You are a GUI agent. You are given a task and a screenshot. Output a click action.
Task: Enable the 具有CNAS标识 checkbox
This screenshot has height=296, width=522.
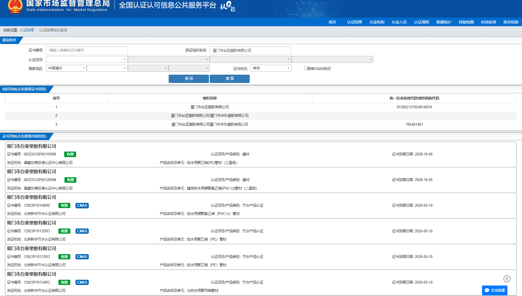tap(305, 68)
